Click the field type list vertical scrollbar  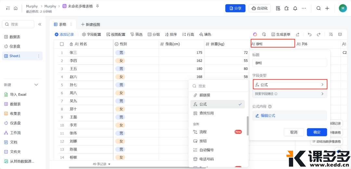click(x=248, y=126)
